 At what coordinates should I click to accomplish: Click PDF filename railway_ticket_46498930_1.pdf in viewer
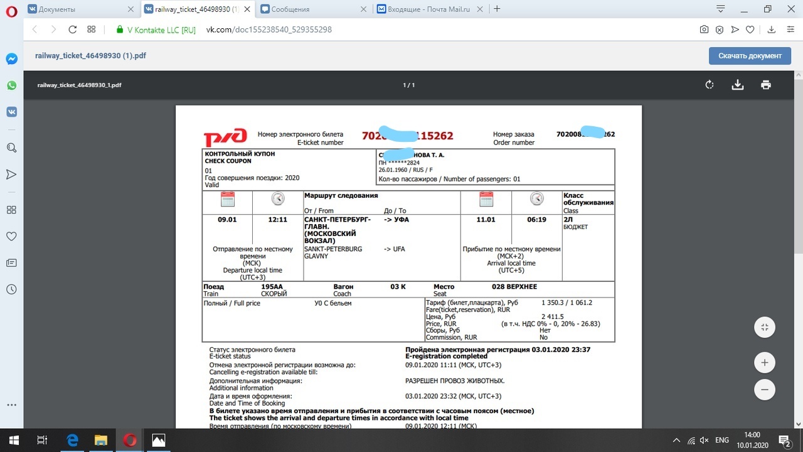[80, 85]
